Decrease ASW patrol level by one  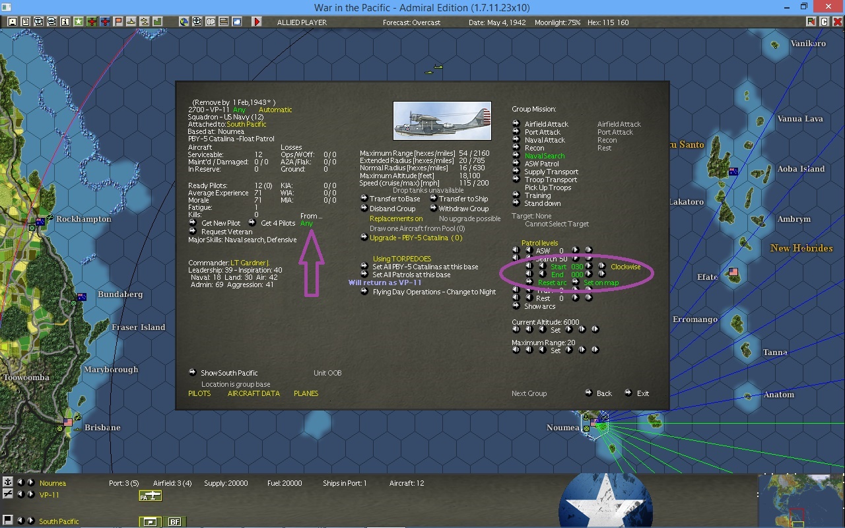[x=529, y=251]
